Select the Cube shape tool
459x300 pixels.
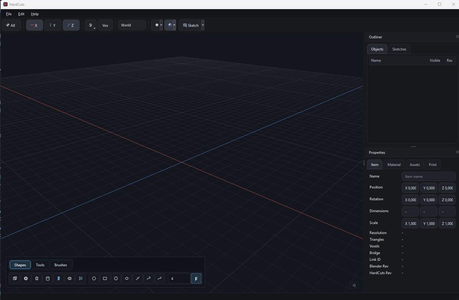(x=15, y=278)
